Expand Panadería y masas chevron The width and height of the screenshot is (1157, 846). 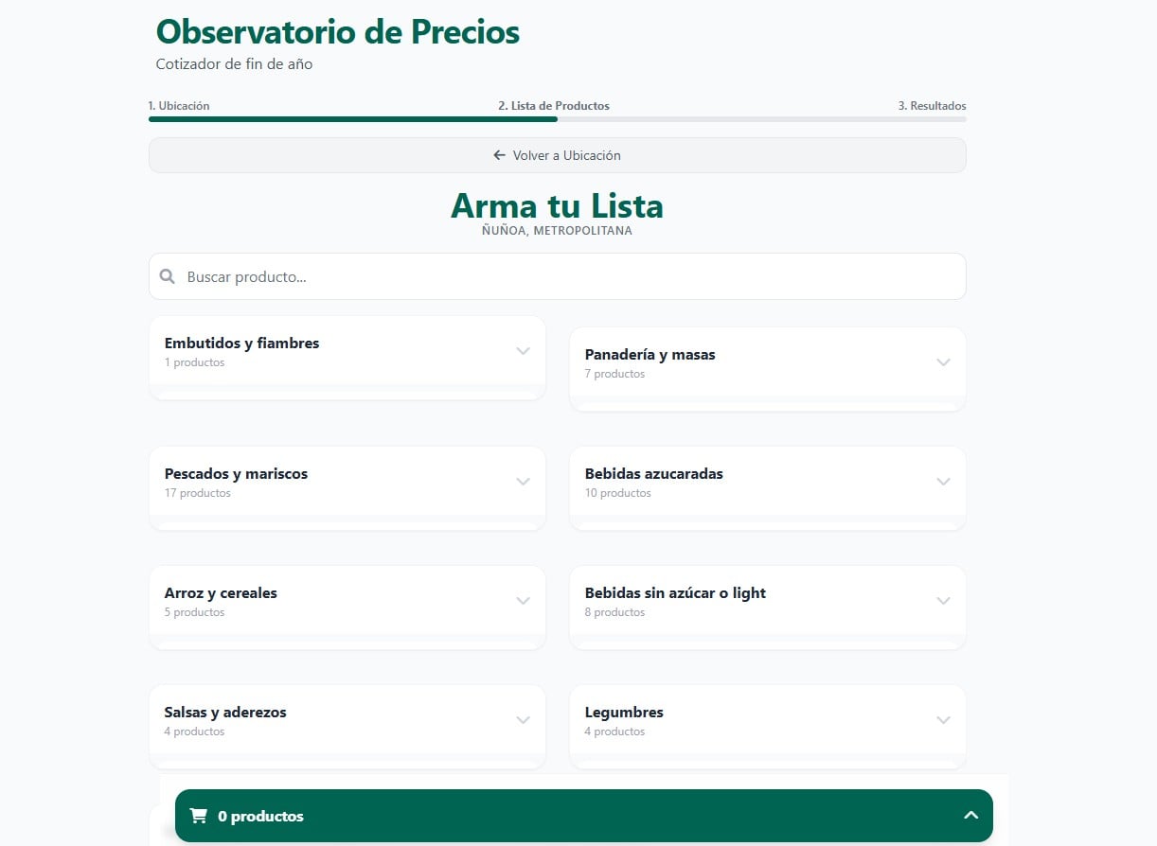point(943,362)
